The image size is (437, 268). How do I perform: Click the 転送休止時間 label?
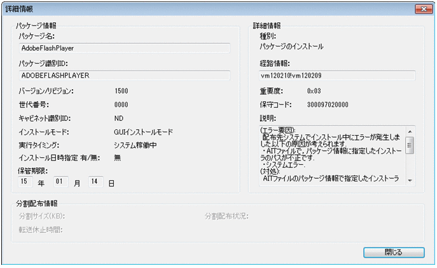tap(41, 230)
